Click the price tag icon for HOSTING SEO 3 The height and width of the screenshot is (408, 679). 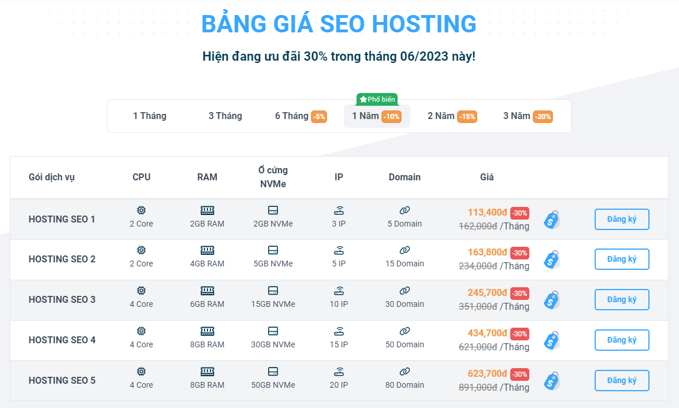(552, 300)
